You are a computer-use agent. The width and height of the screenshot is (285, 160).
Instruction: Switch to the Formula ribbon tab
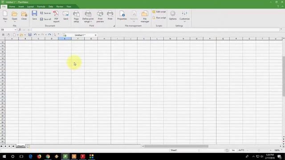(41, 7)
